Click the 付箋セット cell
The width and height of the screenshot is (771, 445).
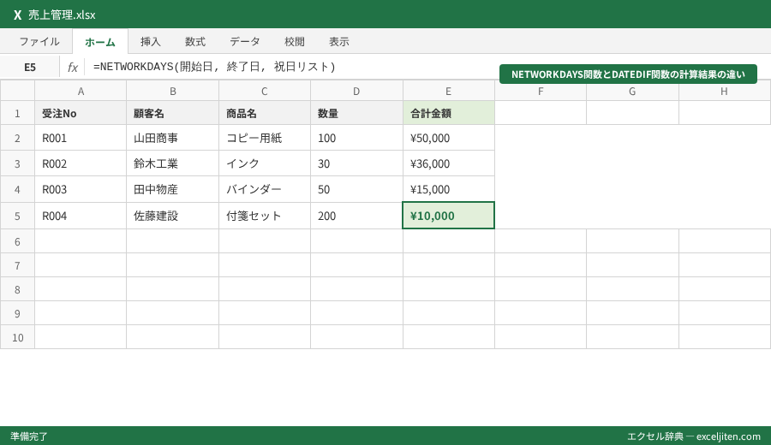pyautogui.click(x=265, y=216)
